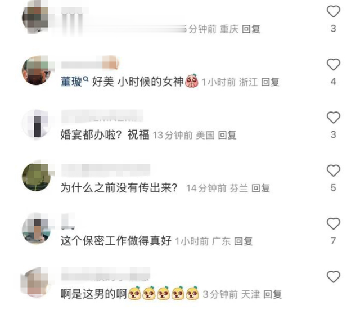Like the comment from 芬兰
Screen dimensions: 360x314
pos(333,171)
